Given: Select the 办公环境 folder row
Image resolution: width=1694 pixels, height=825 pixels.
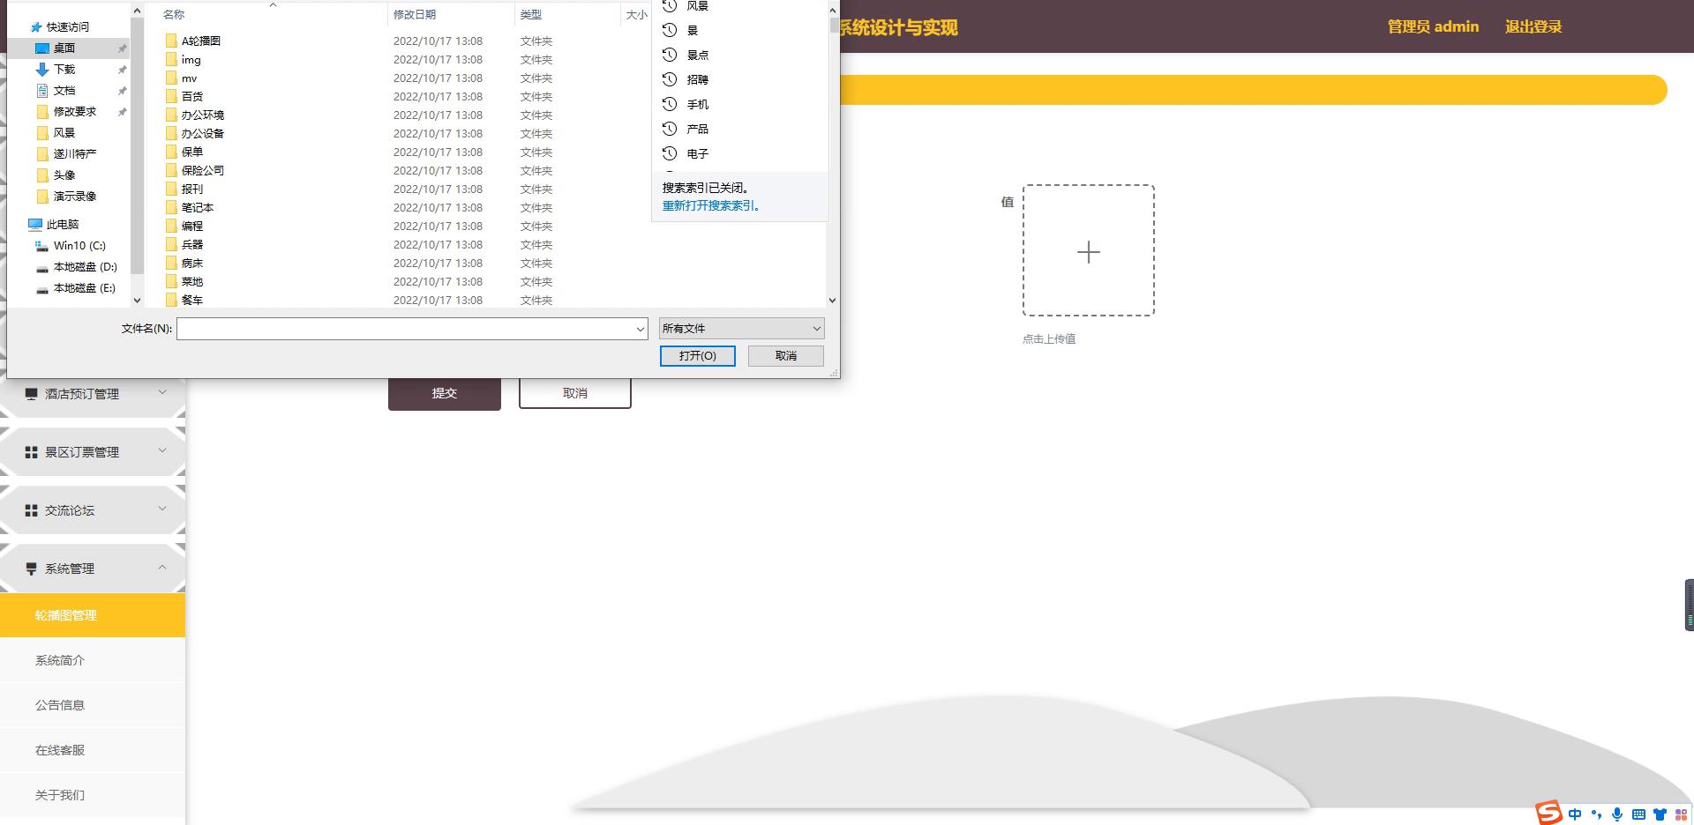Looking at the screenshot, I should pyautogui.click(x=406, y=115).
